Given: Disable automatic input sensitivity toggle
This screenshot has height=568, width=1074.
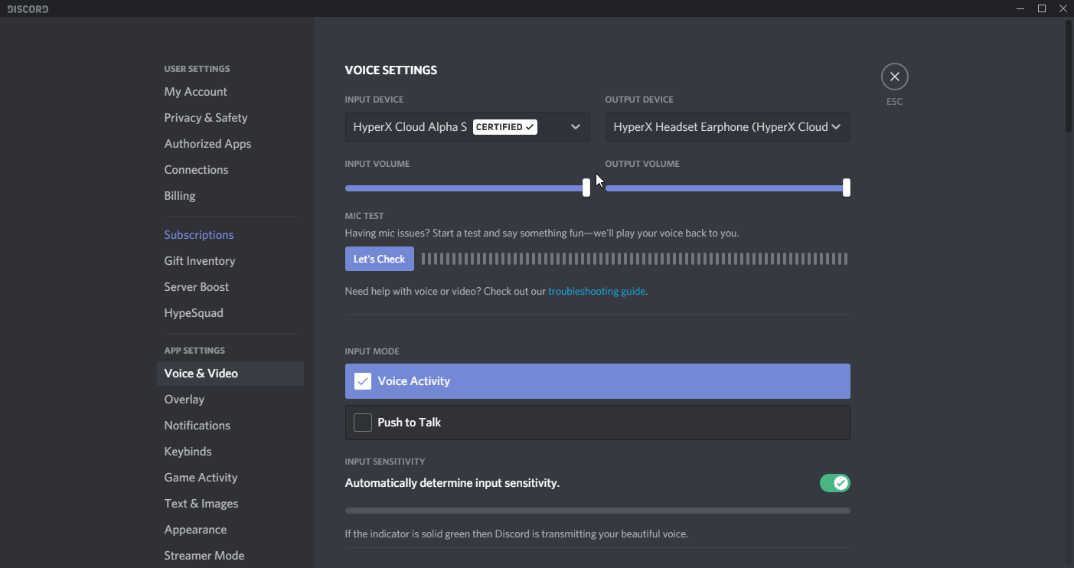Looking at the screenshot, I should pos(834,483).
